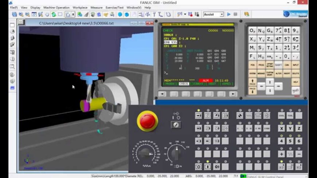Open the dropdown arrow next to flag tool
The height and width of the screenshot is (178, 317).
pyautogui.click(x=185, y=14)
